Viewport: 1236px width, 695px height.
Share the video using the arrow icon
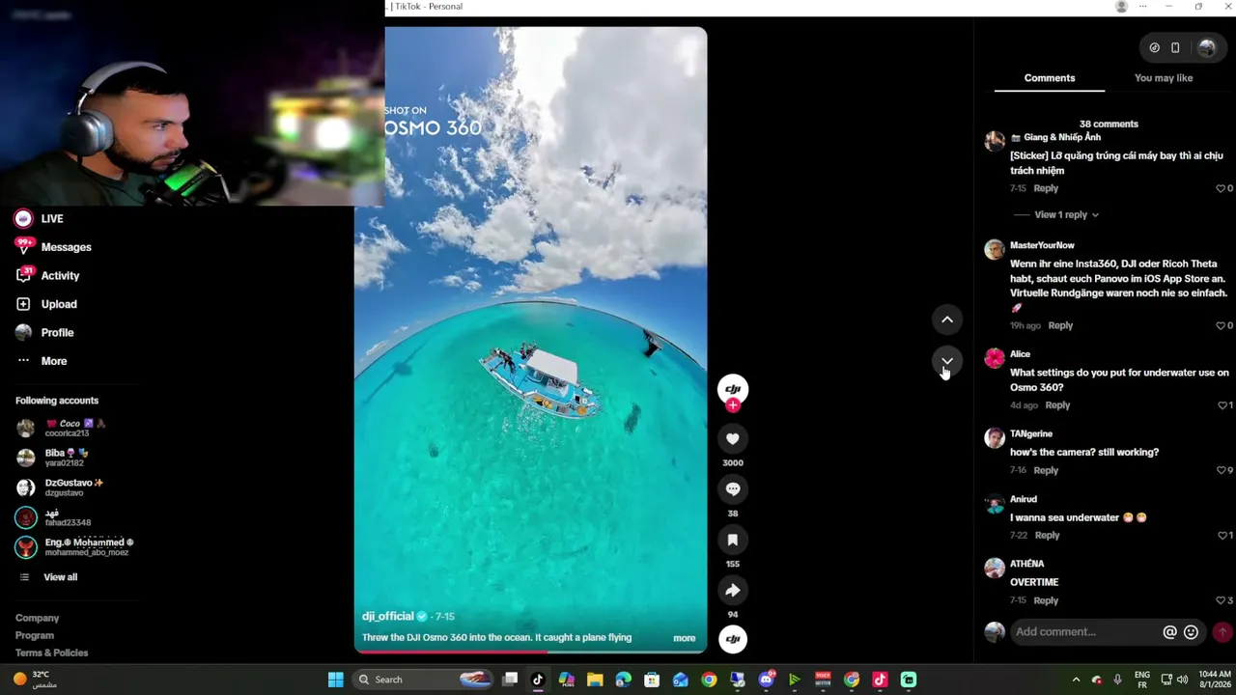733,591
